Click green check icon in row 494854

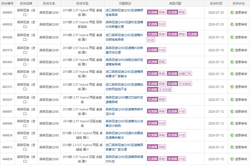click(232, 159)
